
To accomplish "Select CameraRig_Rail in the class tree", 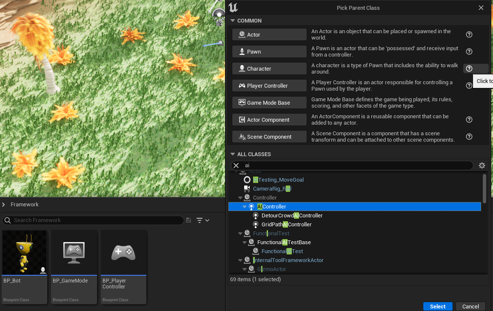I will tap(272, 188).
